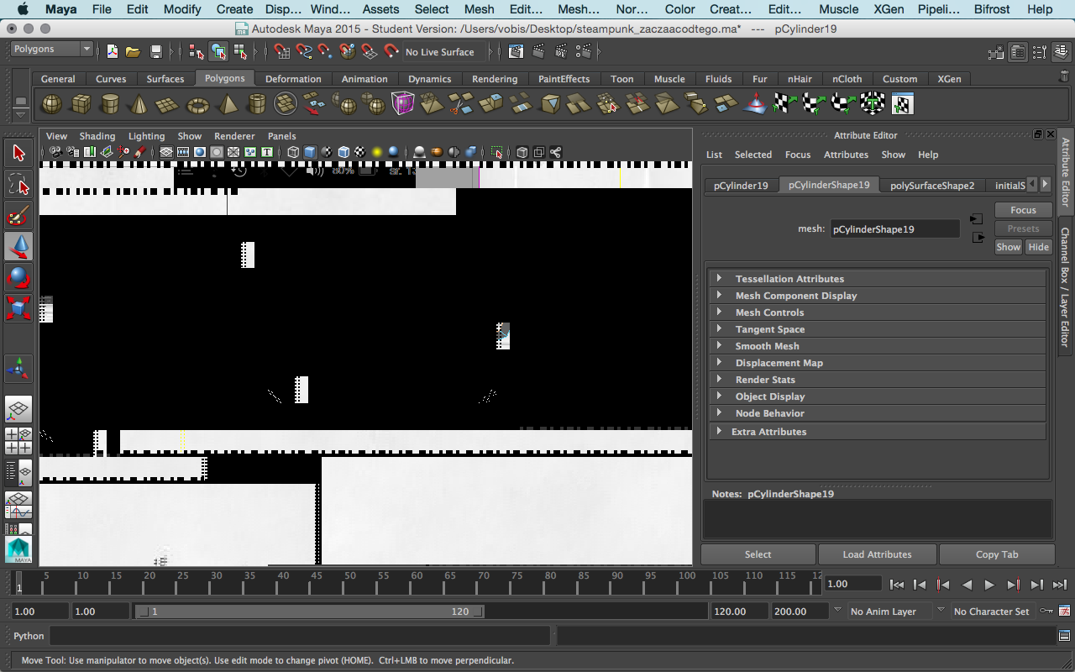The width and height of the screenshot is (1075, 672).
Task: Create a polygon cylinder from the shelf
Action: click(x=110, y=104)
